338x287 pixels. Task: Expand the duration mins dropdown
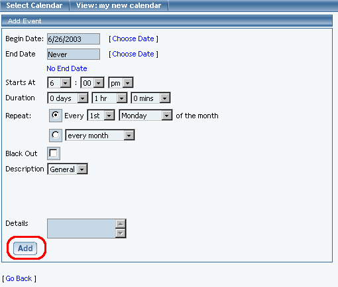[150, 98]
